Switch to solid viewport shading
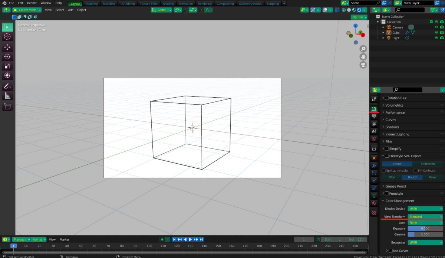The width and height of the screenshot is (445, 258). [350, 10]
